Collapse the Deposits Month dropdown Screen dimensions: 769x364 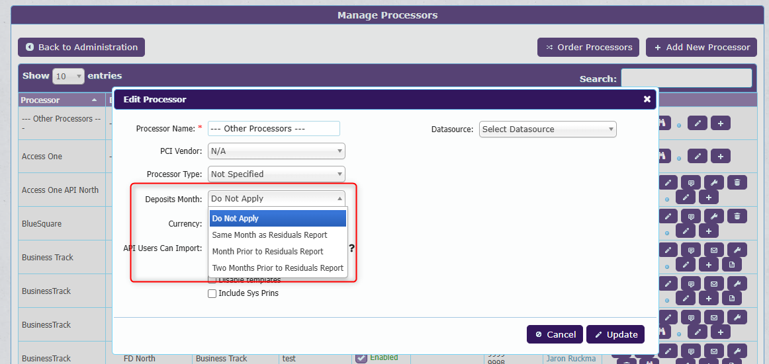pos(277,198)
